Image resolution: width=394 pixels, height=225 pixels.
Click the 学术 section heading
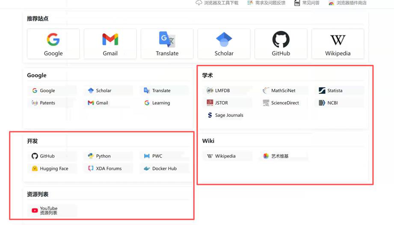click(207, 76)
